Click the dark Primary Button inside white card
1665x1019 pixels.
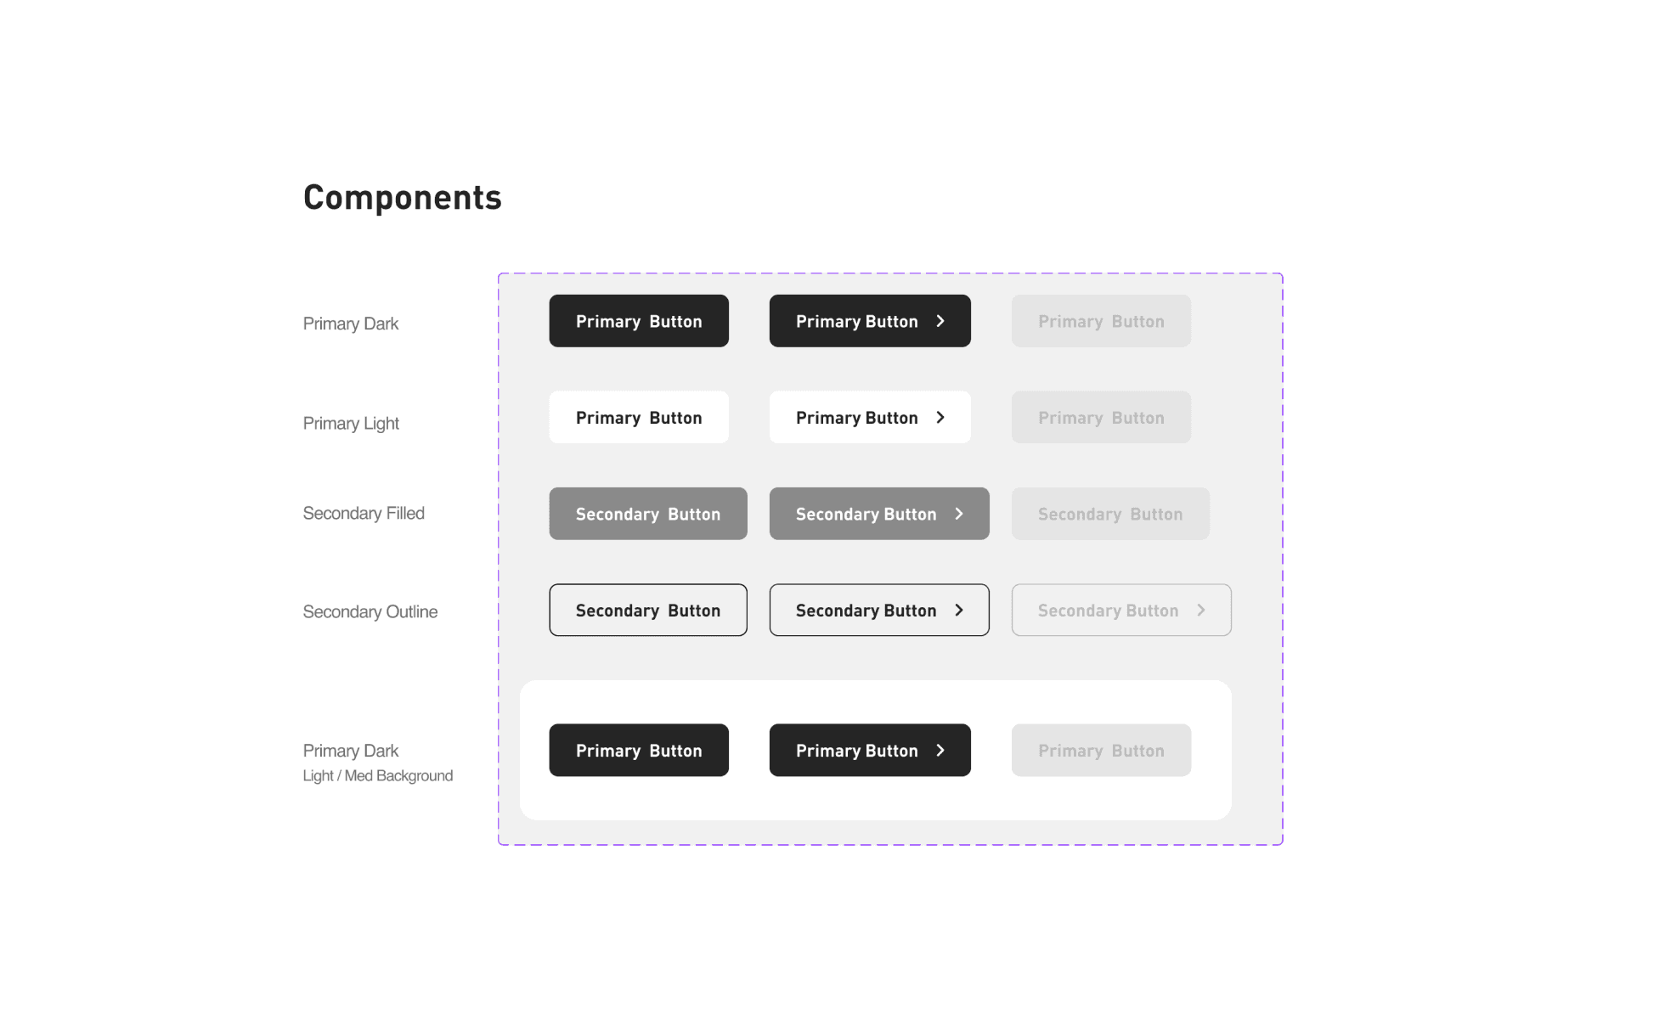639,750
